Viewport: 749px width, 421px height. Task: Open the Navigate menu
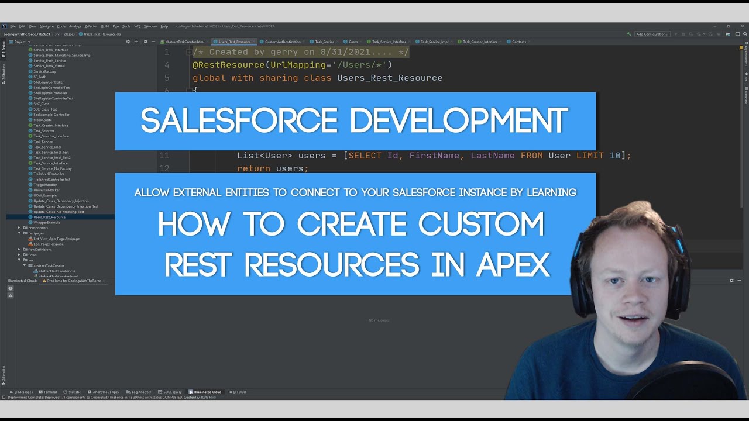(47, 26)
